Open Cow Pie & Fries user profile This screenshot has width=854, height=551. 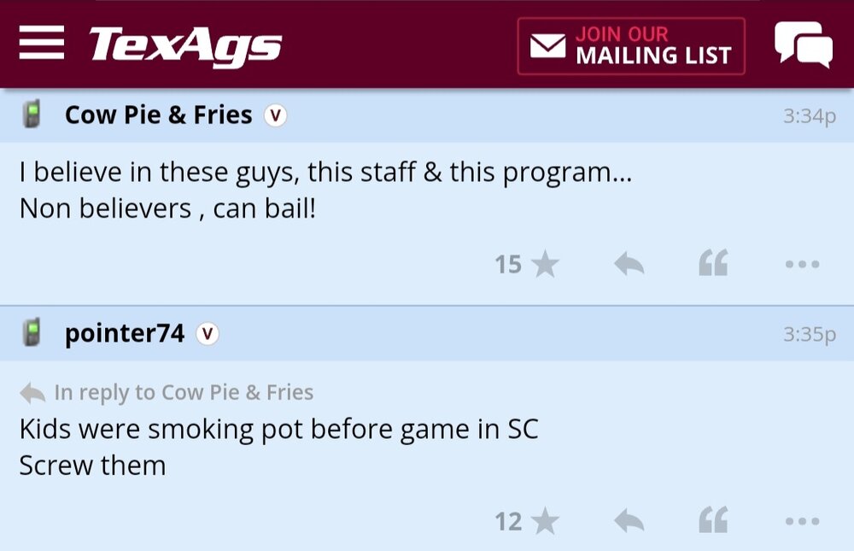point(158,114)
